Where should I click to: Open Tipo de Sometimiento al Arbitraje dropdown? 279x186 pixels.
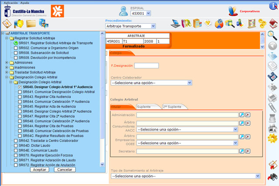coord(258,176)
